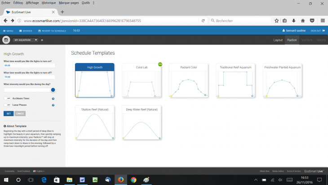Image resolution: width=328 pixels, height=185 pixels.
Task: Open the Historique menu
Action: [49, 3]
